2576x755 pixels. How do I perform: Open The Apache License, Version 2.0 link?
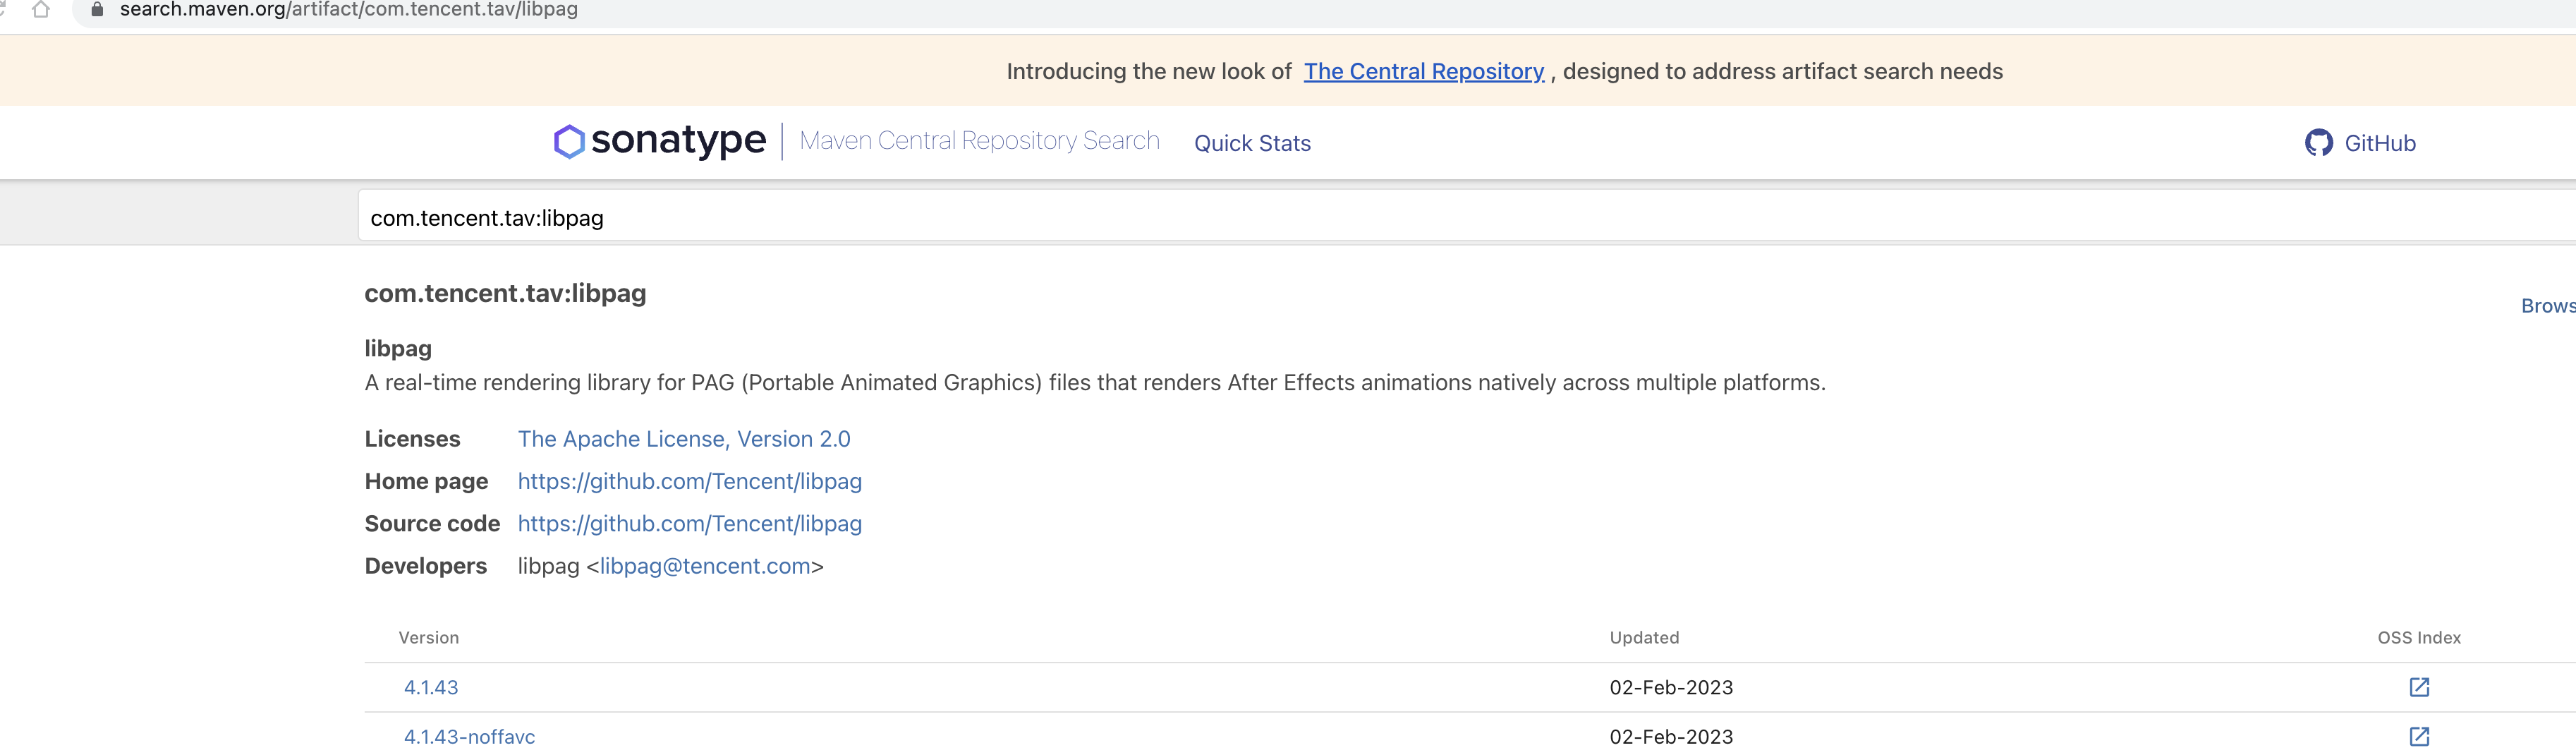683,439
